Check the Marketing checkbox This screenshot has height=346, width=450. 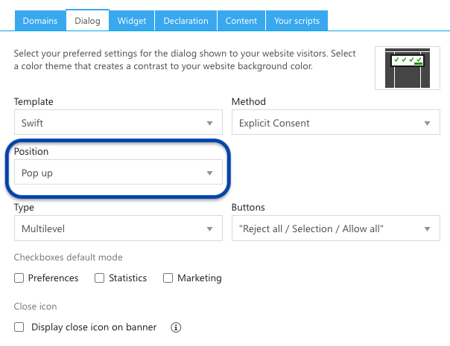(x=168, y=278)
